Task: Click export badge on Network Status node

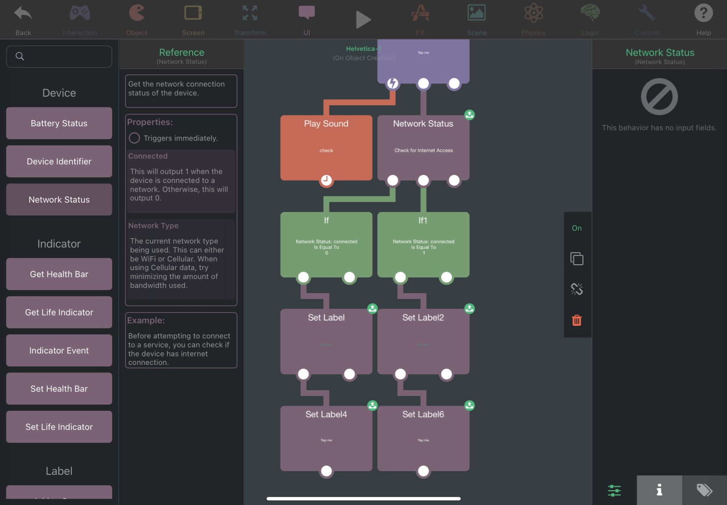Action: tap(469, 115)
